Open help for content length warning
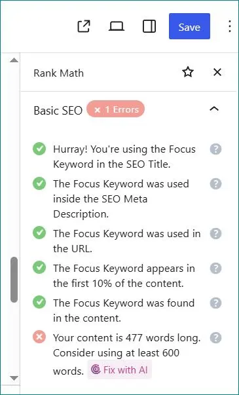Image resolution: width=239 pixels, height=395 pixels. pos(215,337)
